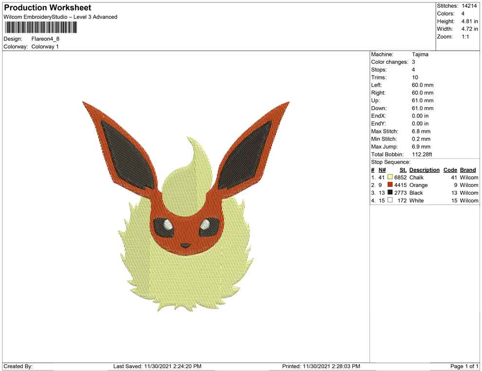Click the Zoom 1:1 value
482x371 pixels.
coord(465,37)
